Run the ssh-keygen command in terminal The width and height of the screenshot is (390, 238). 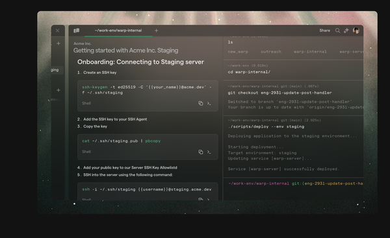click(x=209, y=103)
